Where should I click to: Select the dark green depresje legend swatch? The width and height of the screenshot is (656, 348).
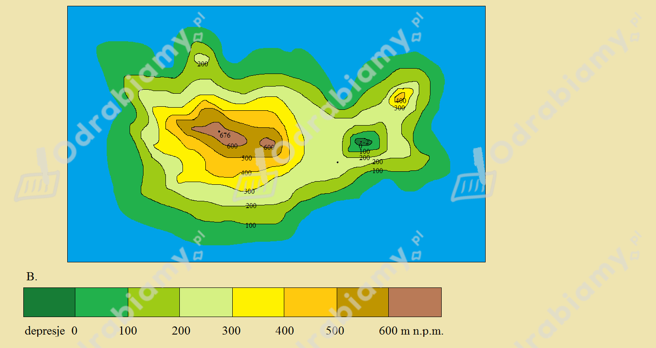49,302
